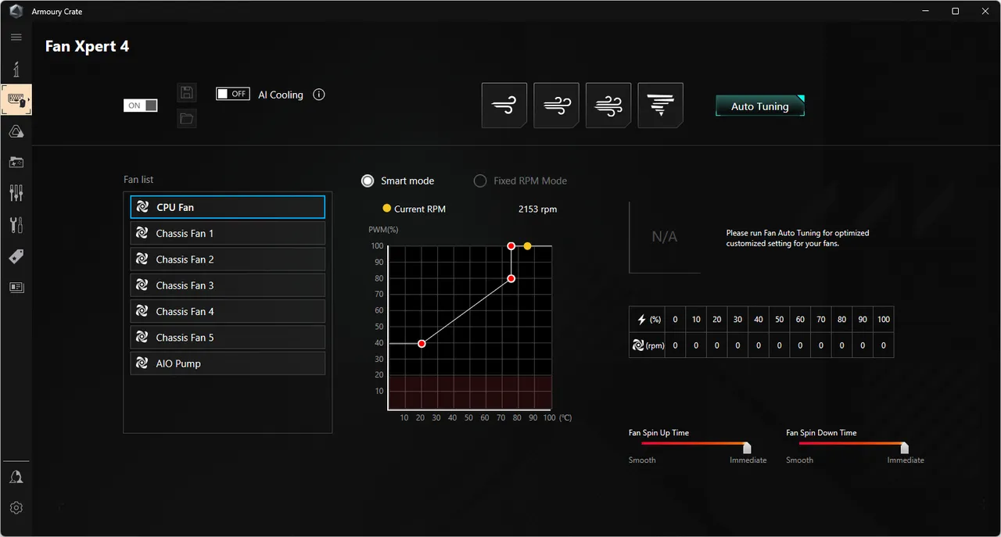Click the PWM(%) axis label
Screen dimensions: 1001x537
(383, 230)
